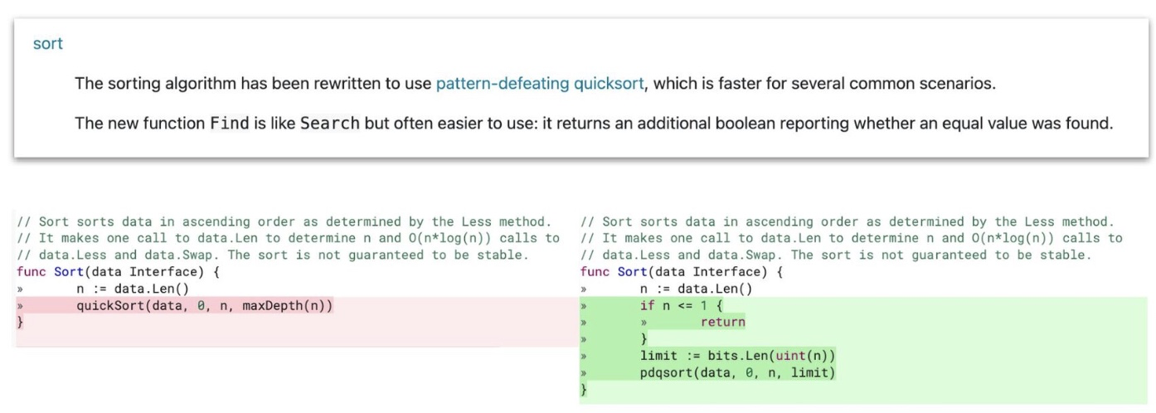
Task: Select the removed quickSort call line
Action: (x=205, y=306)
